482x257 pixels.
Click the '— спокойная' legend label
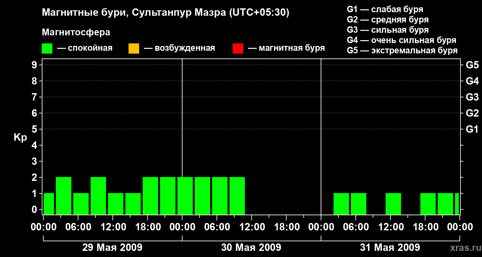coord(85,48)
